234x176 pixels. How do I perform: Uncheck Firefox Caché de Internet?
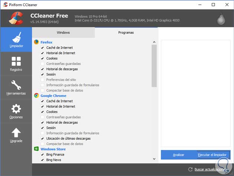(x=43, y=48)
